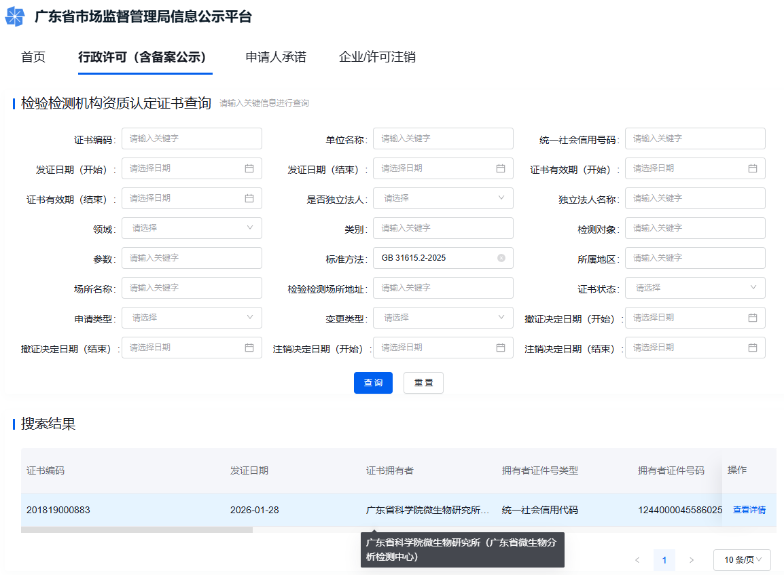The height and width of the screenshot is (575, 784).
Task: Click the 查询 search button
Action: 373,382
